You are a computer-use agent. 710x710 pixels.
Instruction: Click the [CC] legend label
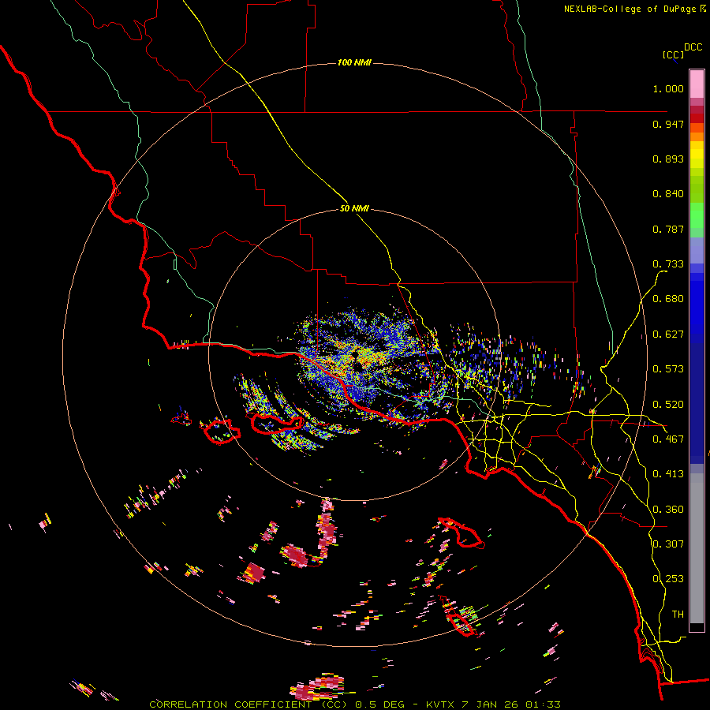tap(673, 54)
